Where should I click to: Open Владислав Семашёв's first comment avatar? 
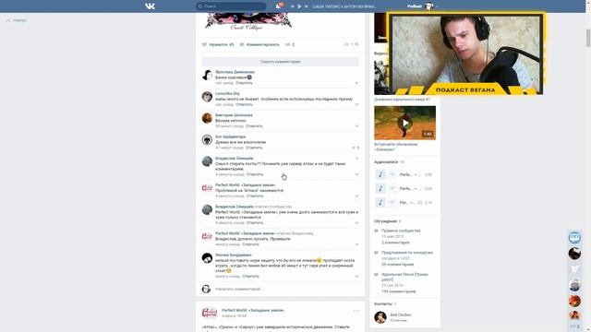(207, 161)
